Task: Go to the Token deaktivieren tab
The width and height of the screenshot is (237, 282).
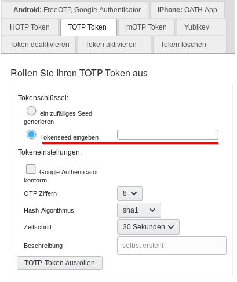Action: click(x=39, y=45)
